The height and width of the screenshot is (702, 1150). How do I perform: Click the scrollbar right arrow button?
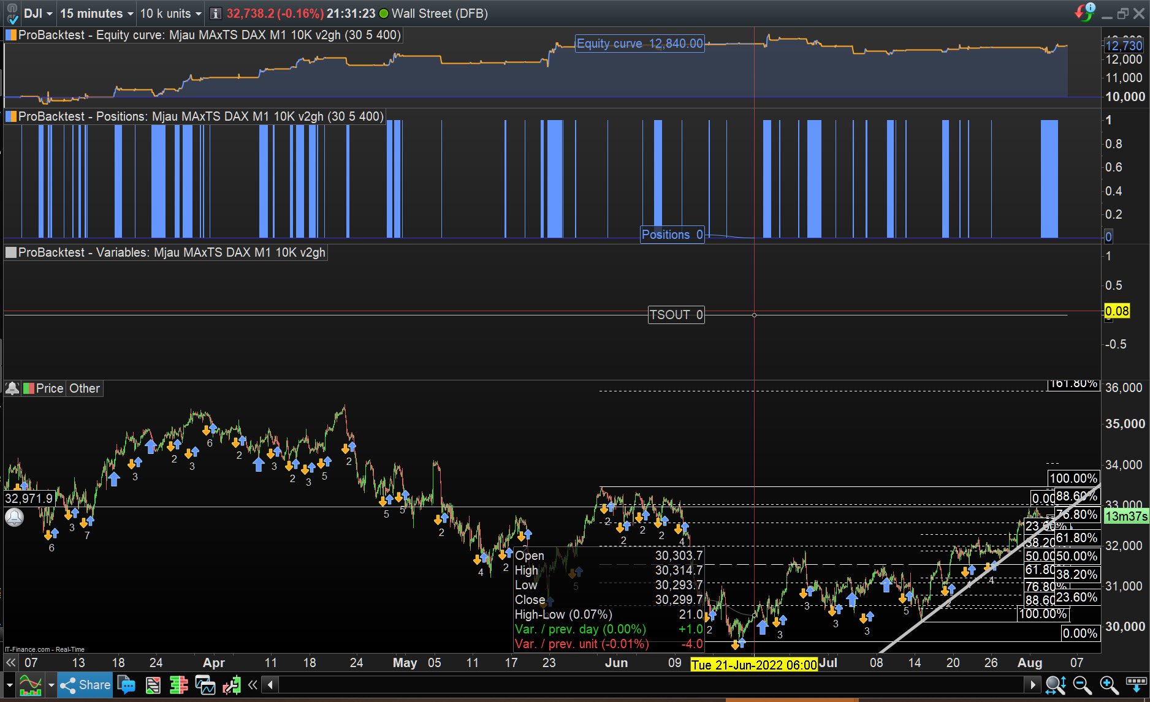[x=1033, y=684]
